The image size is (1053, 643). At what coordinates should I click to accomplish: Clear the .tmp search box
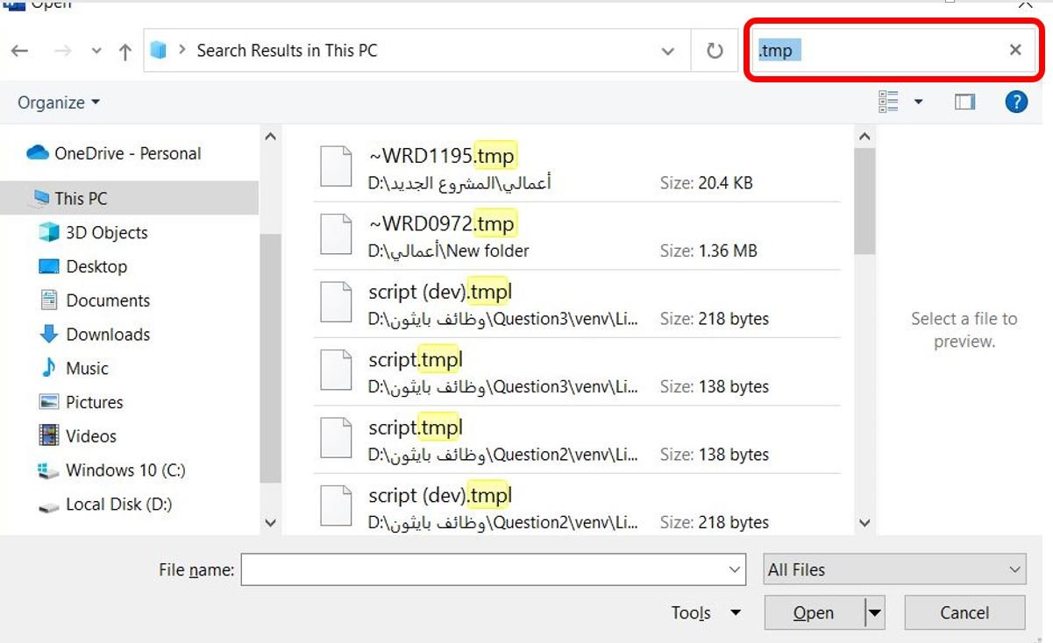(1015, 50)
